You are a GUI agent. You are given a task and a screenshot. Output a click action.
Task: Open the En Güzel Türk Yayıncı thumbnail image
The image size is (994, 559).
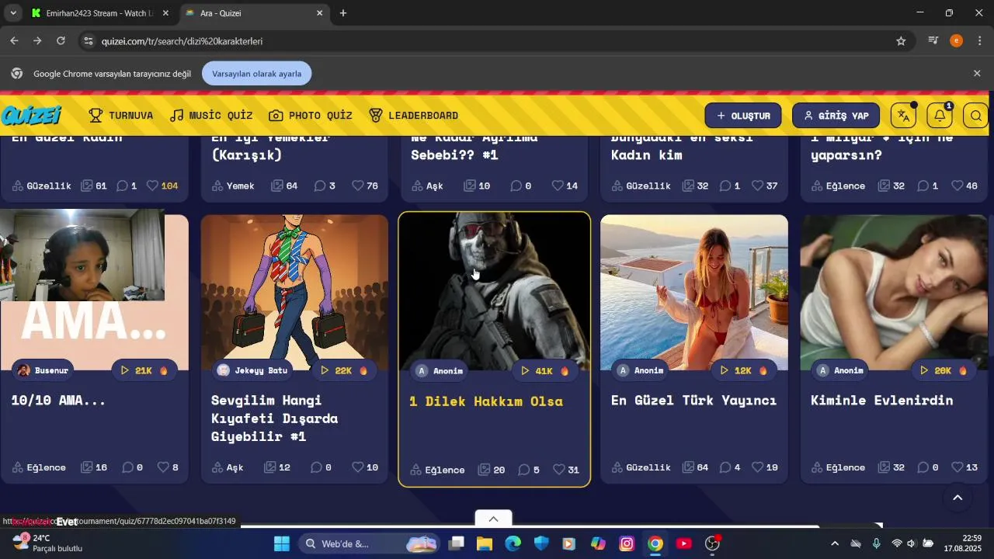coord(694,292)
